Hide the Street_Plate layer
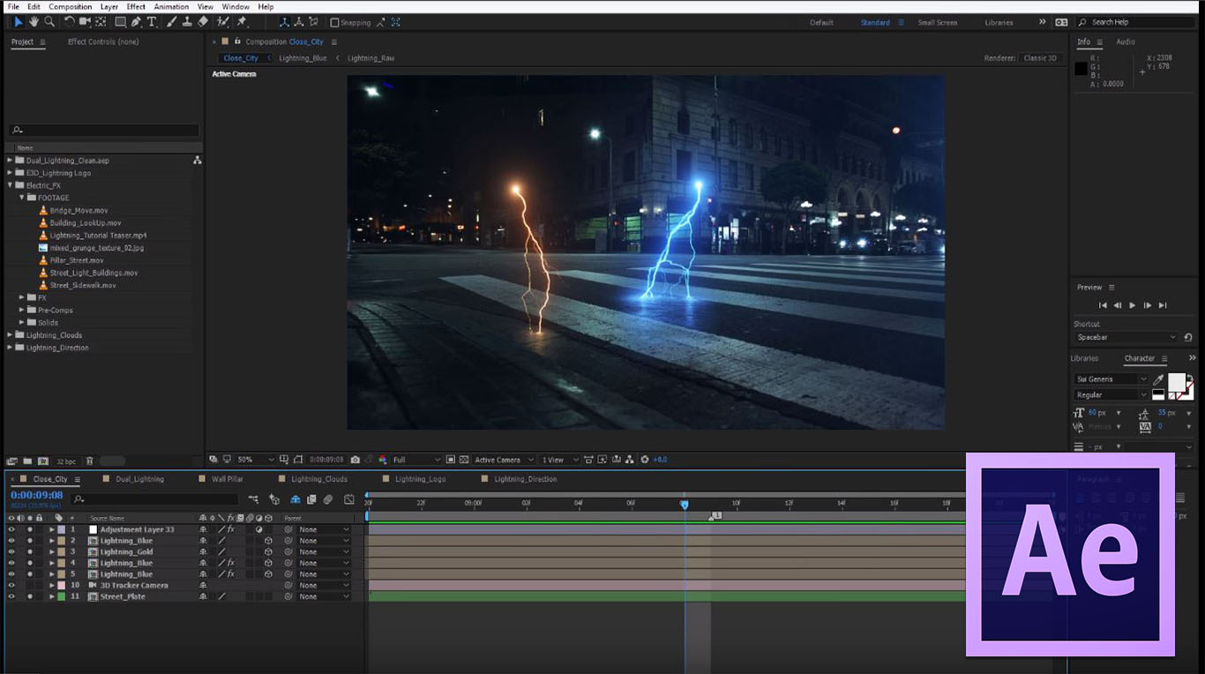The width and height of the screenshot is (1205, 674). (11, 597)
